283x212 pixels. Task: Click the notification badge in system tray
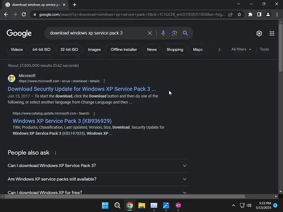point(275,205)
